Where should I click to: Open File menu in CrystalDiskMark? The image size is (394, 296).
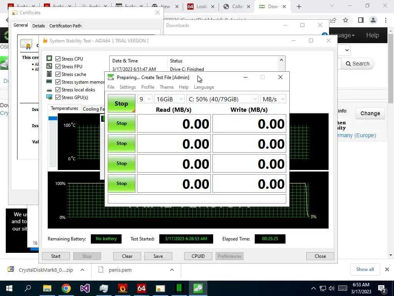111,87
